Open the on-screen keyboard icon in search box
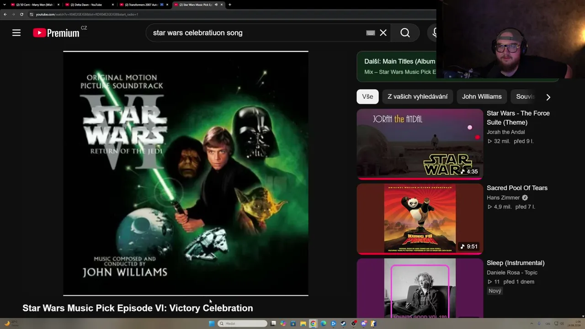The image size is (585, 329). 371,33
